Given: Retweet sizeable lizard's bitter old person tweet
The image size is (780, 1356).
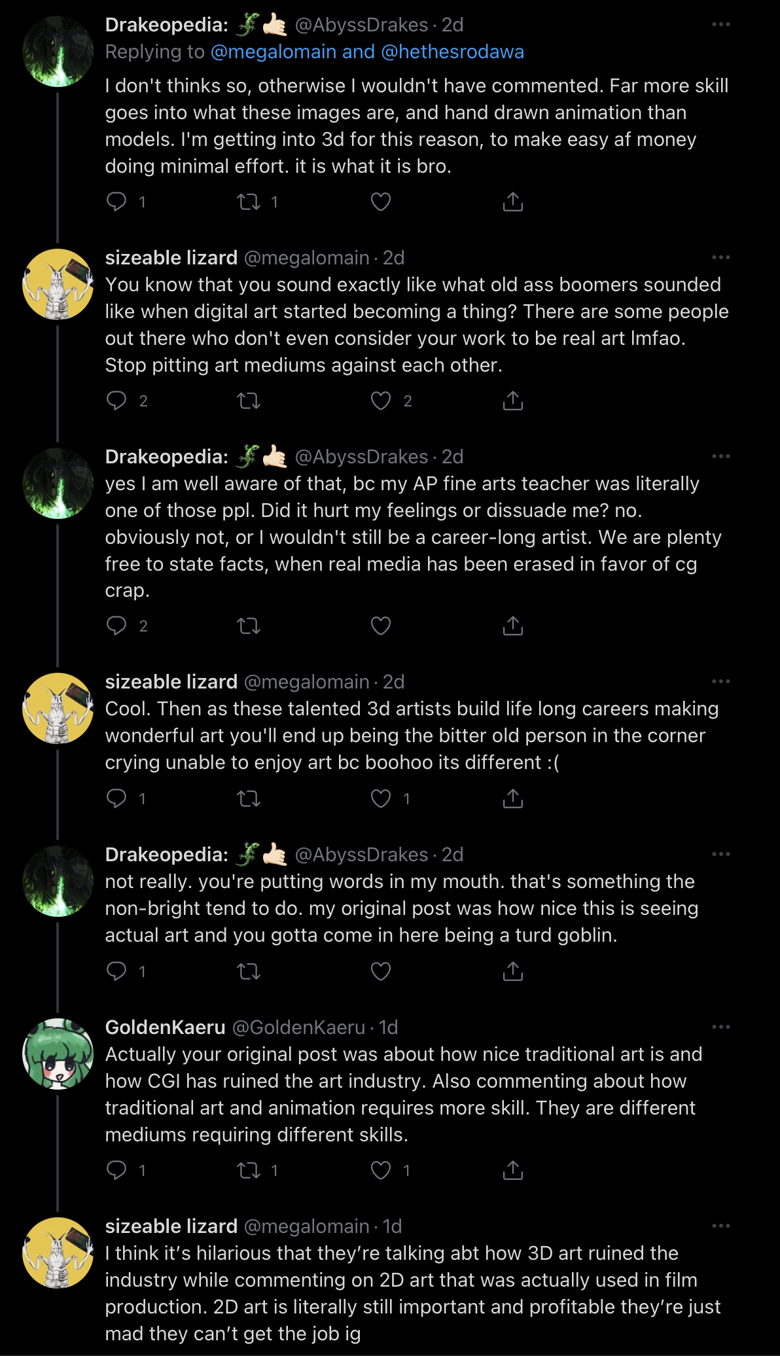Looking at the screenshot, I should pyautogui.click(x=249, y=798).
